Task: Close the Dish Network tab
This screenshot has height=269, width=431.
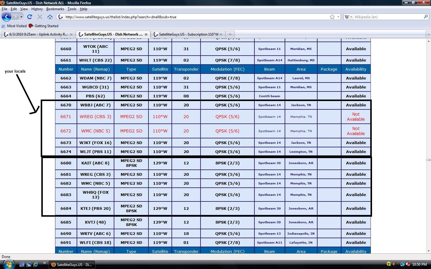Action: pyautogui.click(x=146, y=34)
